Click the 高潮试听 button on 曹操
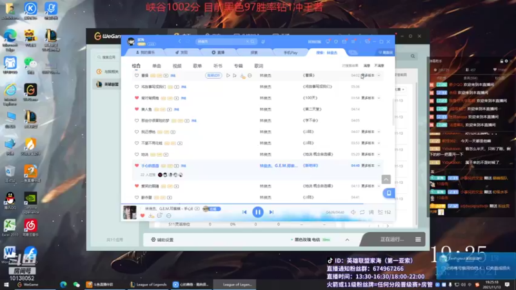Viewport: 516px width, 290px height. [x=213, y=75]
